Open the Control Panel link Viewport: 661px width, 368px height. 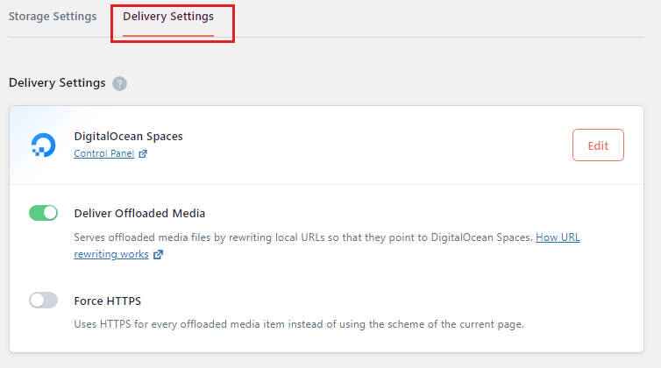click(103, 153)
